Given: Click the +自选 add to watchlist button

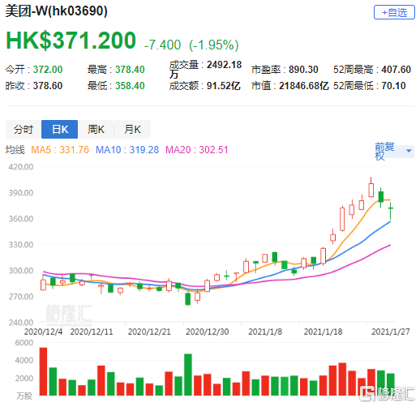Looking at the screenshot, I should (394, 12).
